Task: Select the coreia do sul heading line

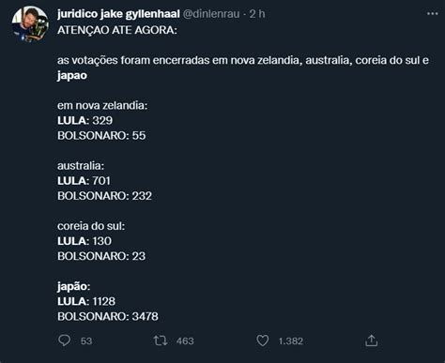Action: pyautogui.click(x=91, y=226)
